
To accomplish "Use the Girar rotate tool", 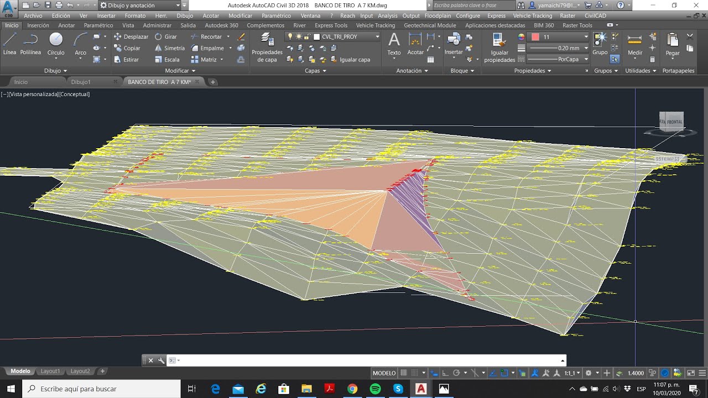I will pyautogui.click(x=166, y=36).
